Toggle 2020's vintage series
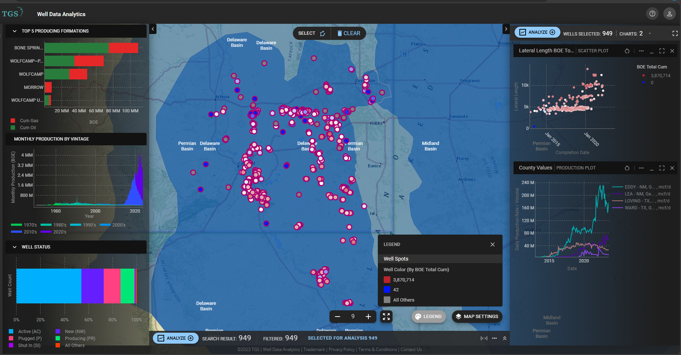 pyautogui.click(x=54, y=232)
